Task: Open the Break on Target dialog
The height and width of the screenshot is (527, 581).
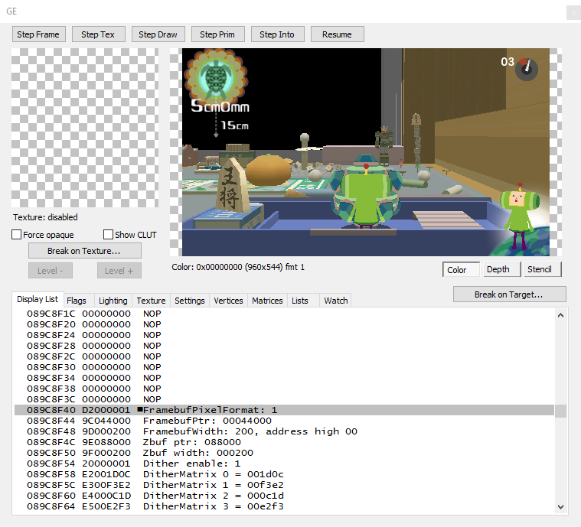Action: click(x=509, y=294)
